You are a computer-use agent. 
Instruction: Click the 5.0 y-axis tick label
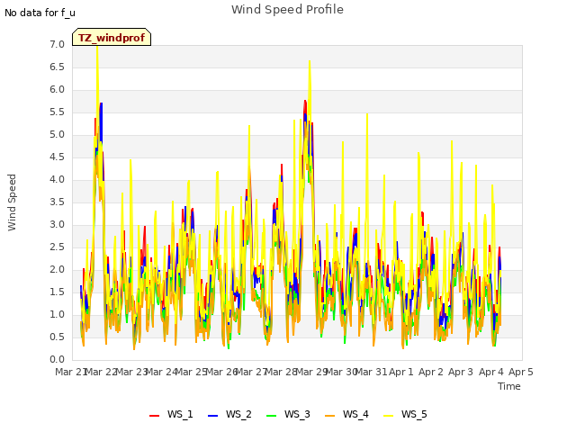click(x=57, y=135)
